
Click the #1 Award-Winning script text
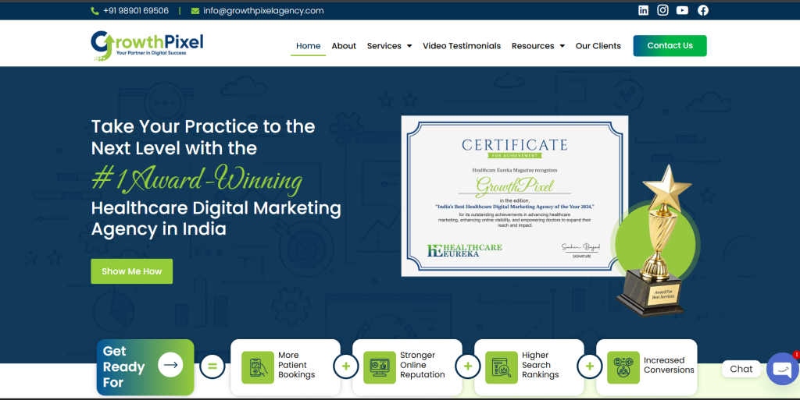(197, 179)
